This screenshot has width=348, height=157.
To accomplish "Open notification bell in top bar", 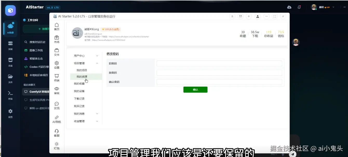I will tap(299, 7).
